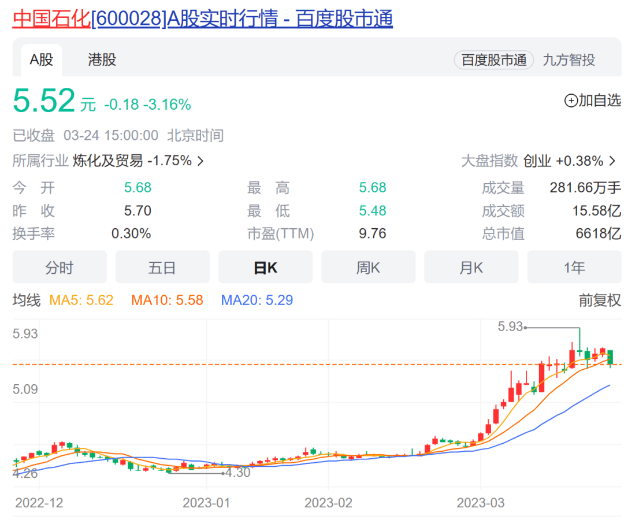The image size is (624, 520).
Task: Select the 1年 chart view
Action: pyautogui.click(x=574, y=267)
